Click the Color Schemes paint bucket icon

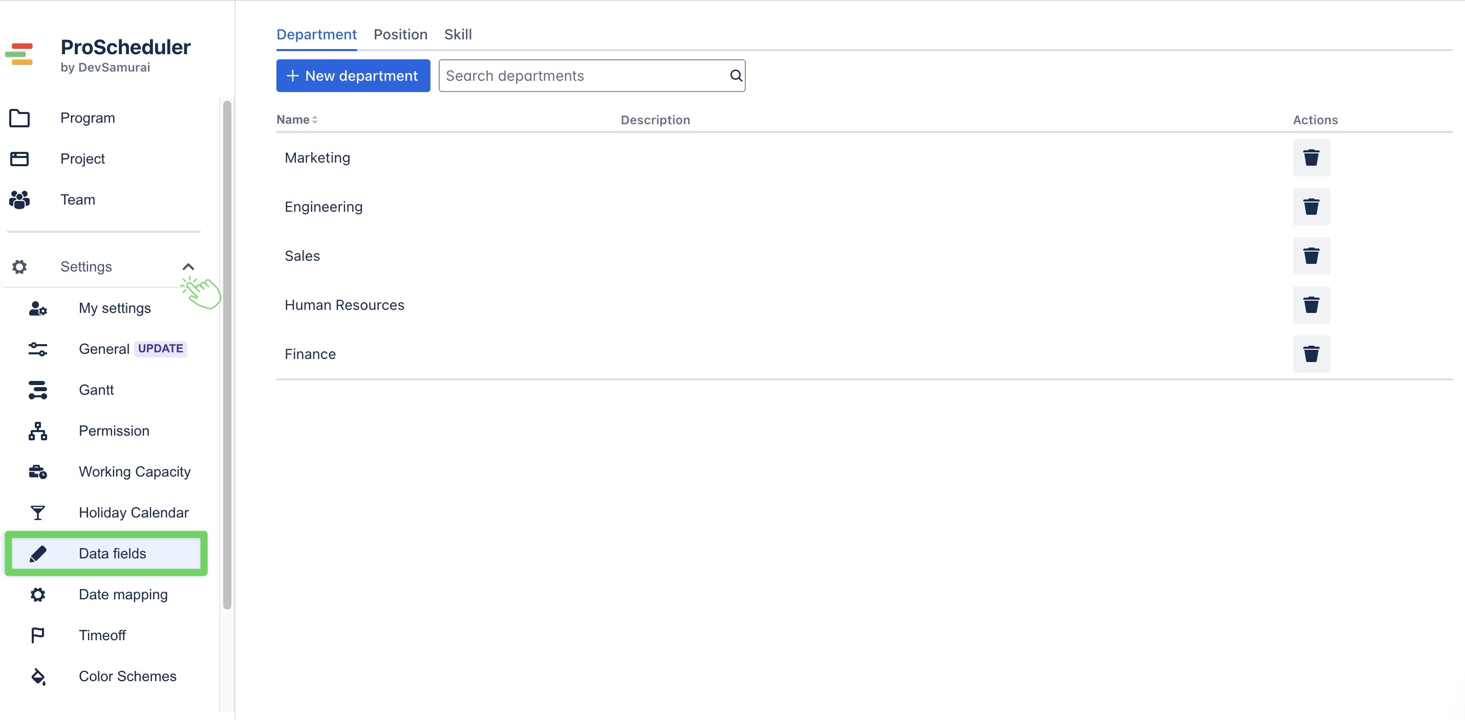[x=37, y=676]
